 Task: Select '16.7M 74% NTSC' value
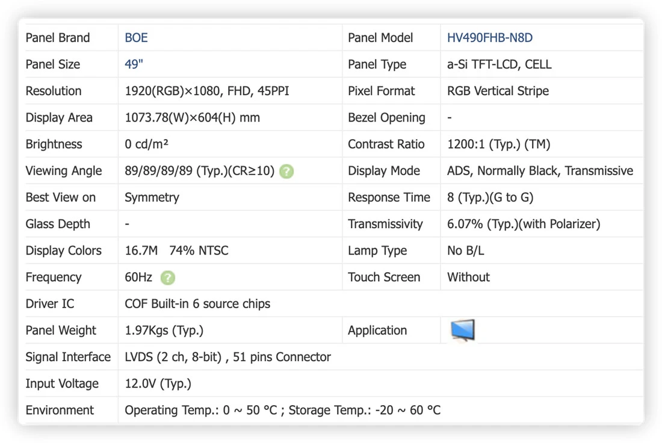pos(176,250)
